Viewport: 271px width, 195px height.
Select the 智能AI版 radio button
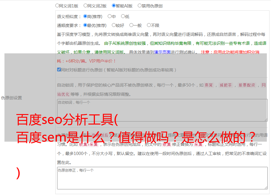pos(114,6)
